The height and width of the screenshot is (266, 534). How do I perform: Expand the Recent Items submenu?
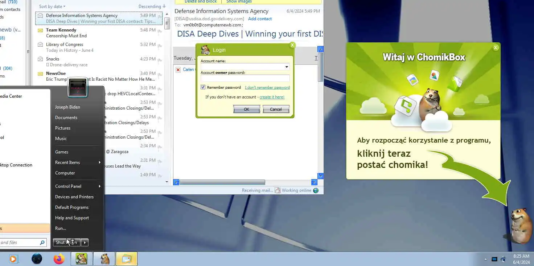tap(99, 162)
